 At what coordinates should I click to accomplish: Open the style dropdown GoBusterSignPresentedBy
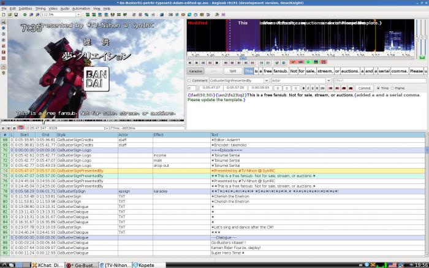[x=267, y=80]
